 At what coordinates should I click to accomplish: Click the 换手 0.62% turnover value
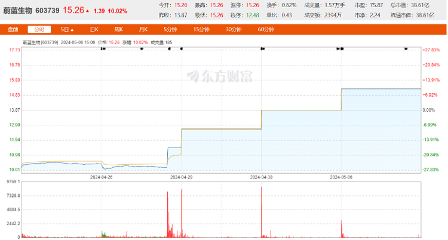289,5
